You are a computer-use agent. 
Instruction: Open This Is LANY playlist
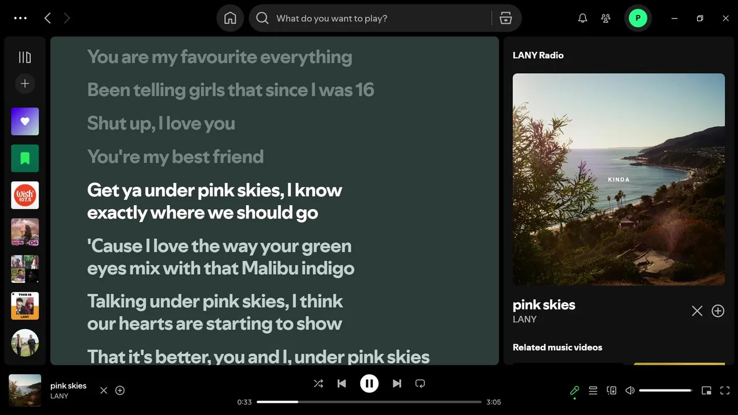(25, 306)
